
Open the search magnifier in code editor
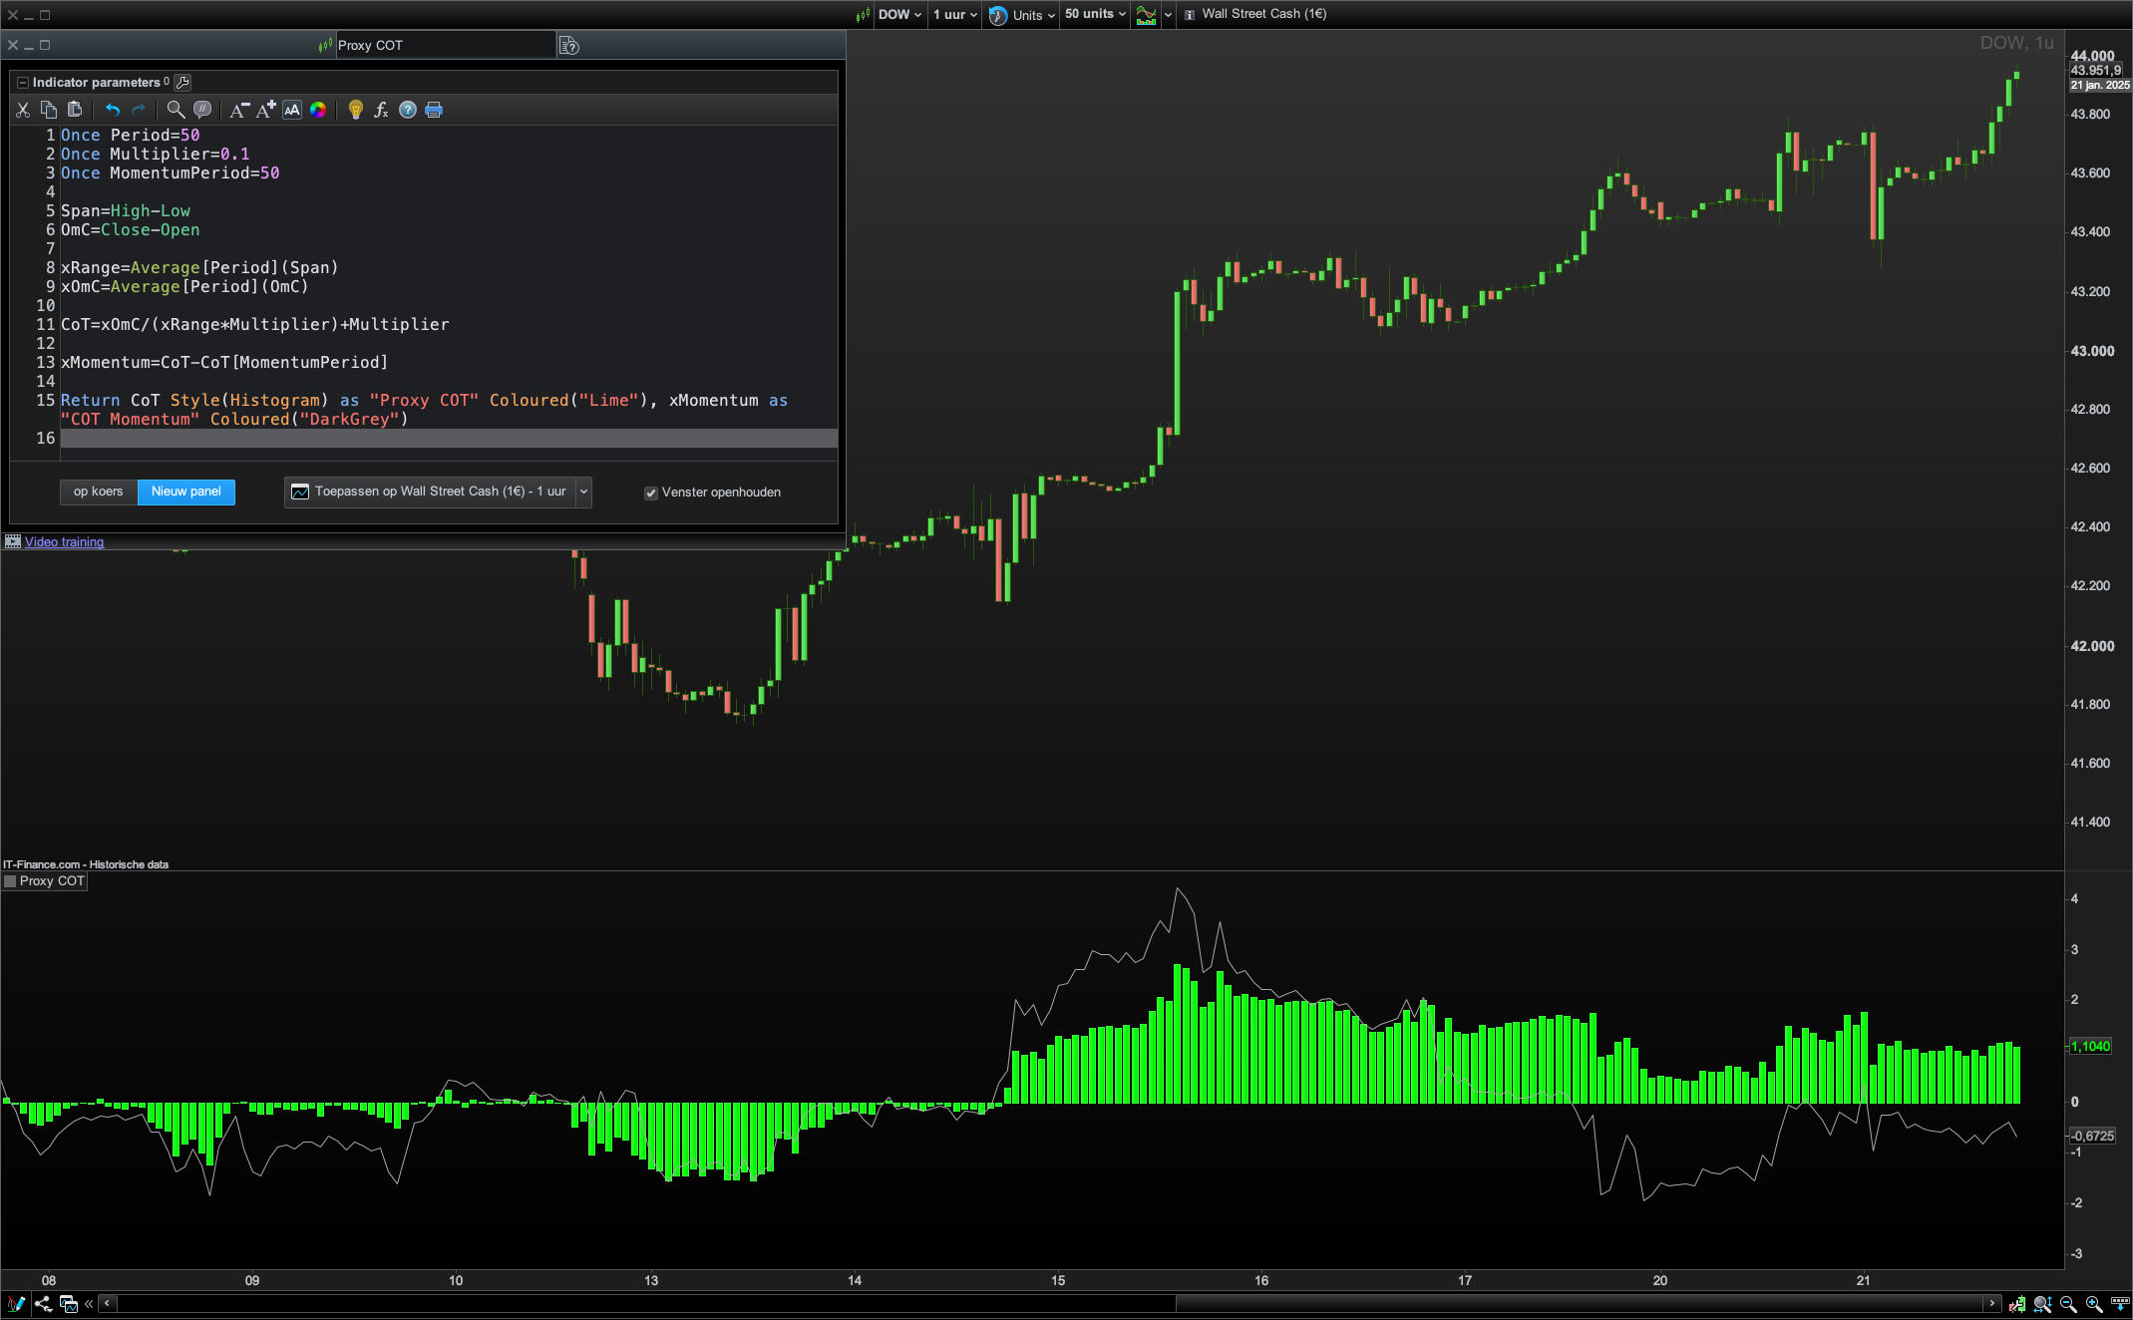click(176, 110)
